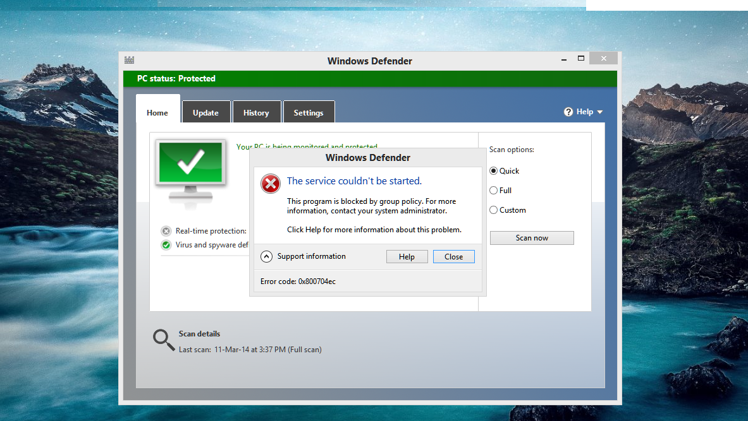Click the Click Help for more information text
The image size is (748, 421).
[x=374, y=230]
